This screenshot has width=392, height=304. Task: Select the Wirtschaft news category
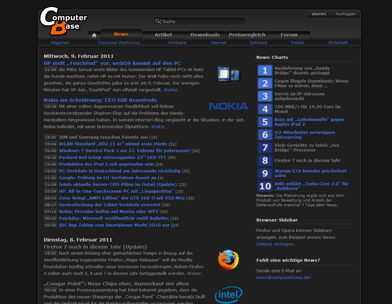tap(338, 43)
